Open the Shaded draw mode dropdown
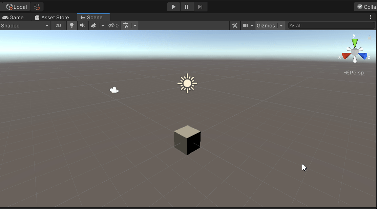This screenshot has height=209, width=377. 25,25
